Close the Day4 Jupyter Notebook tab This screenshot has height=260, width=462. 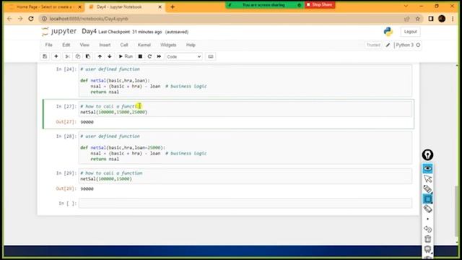pos(160,6)
